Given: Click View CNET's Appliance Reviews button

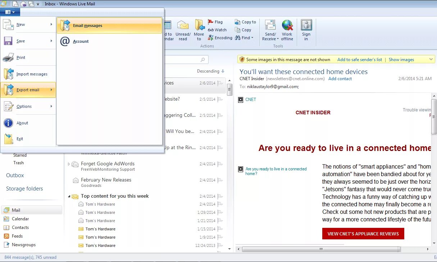Looking at the screenshot, I should pyautogui.click(x=363, y=234).
